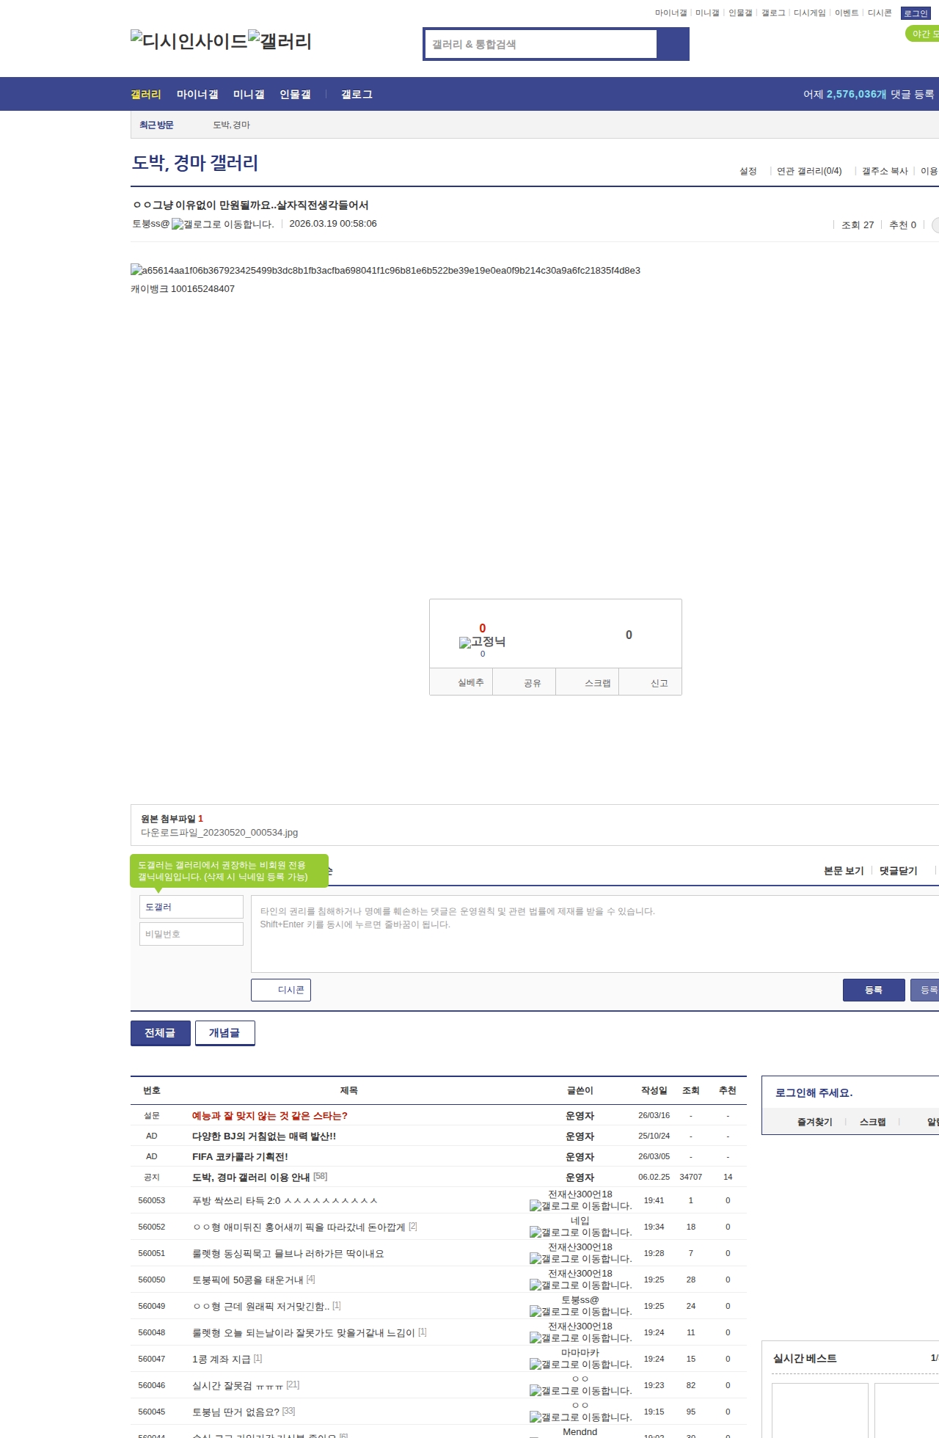Focus the 도갤러 nickname field
Viewport: 939px width, 1438px height.
191,907
